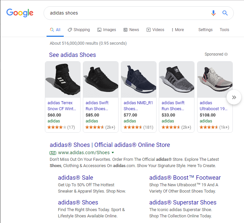Select the navy adidas NMD_R1 shoe image

[x=139, y=79]
